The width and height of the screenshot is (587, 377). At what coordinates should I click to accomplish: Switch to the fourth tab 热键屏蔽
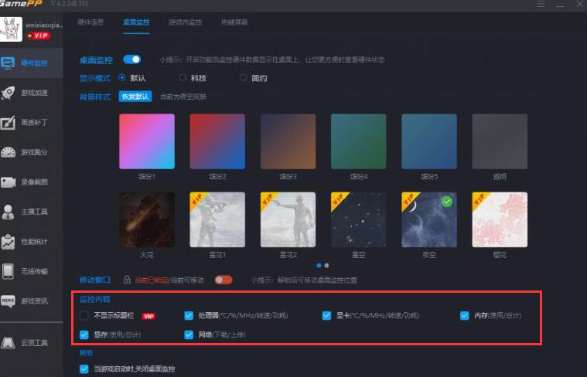pos(234,22)
